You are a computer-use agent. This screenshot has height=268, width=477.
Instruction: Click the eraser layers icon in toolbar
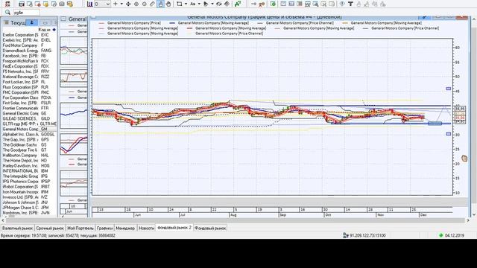(x=227, y=4)
